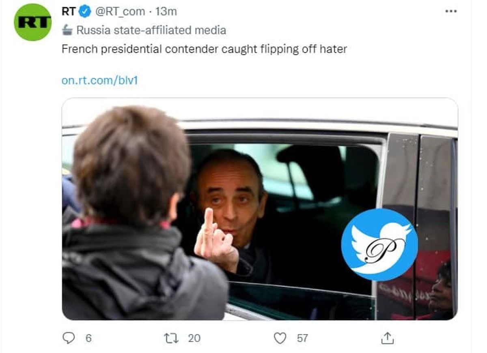Image resolution: width=487 pixels, height=353 pixels.
Task: Click the like count 57
Action: tap(302, 338)
